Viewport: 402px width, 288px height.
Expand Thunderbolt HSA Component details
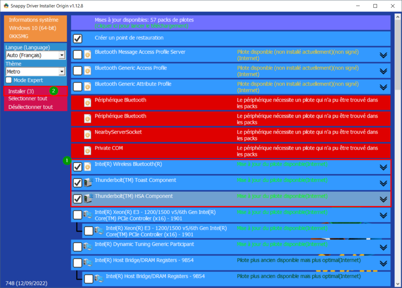pyautogui.click(x=383, y=200)
